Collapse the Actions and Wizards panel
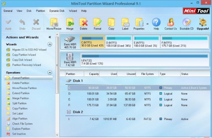 coord(50,37)
